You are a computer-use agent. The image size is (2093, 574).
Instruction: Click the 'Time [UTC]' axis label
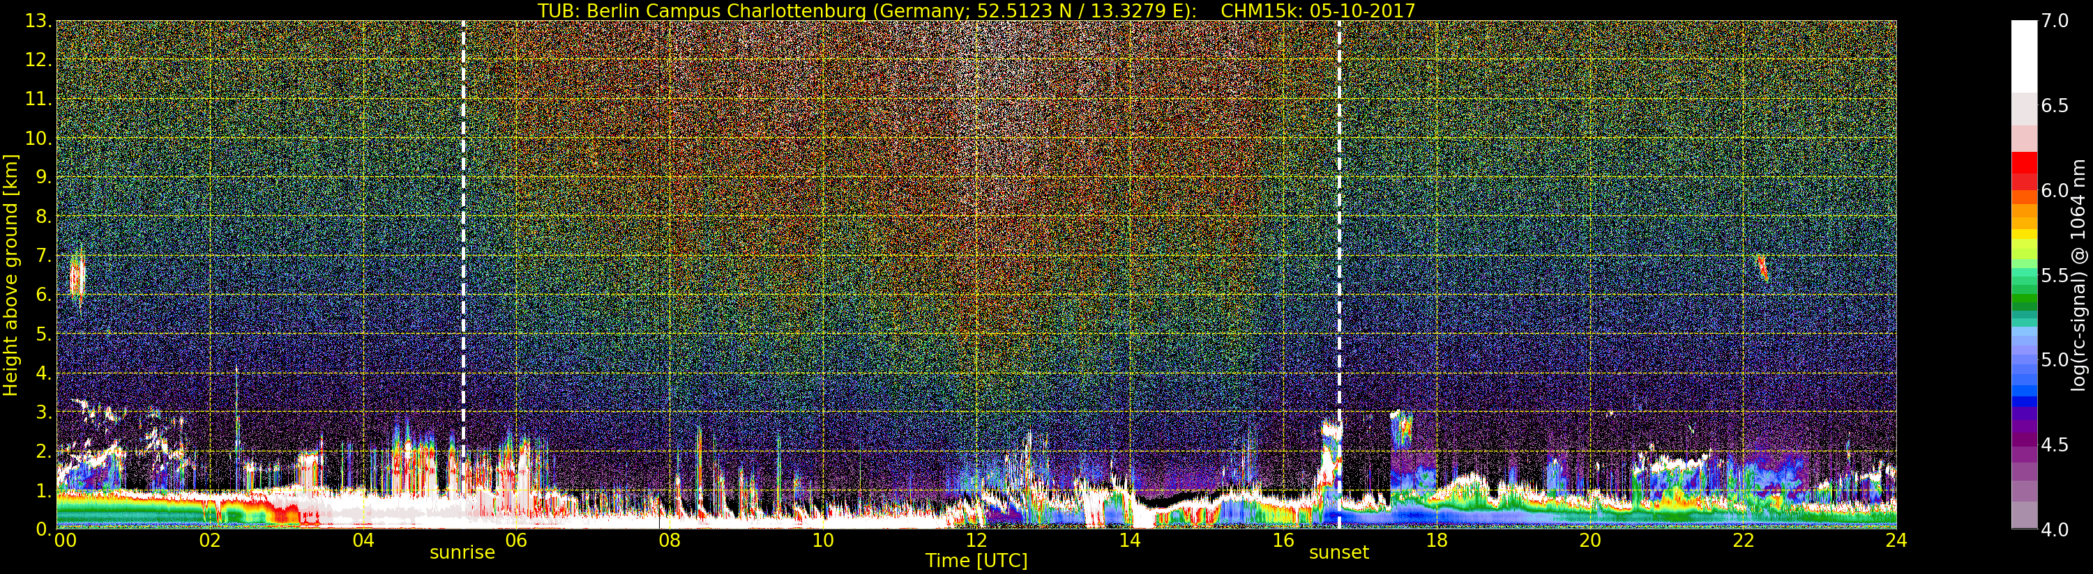pyautogui.click(x=976, y=560)
